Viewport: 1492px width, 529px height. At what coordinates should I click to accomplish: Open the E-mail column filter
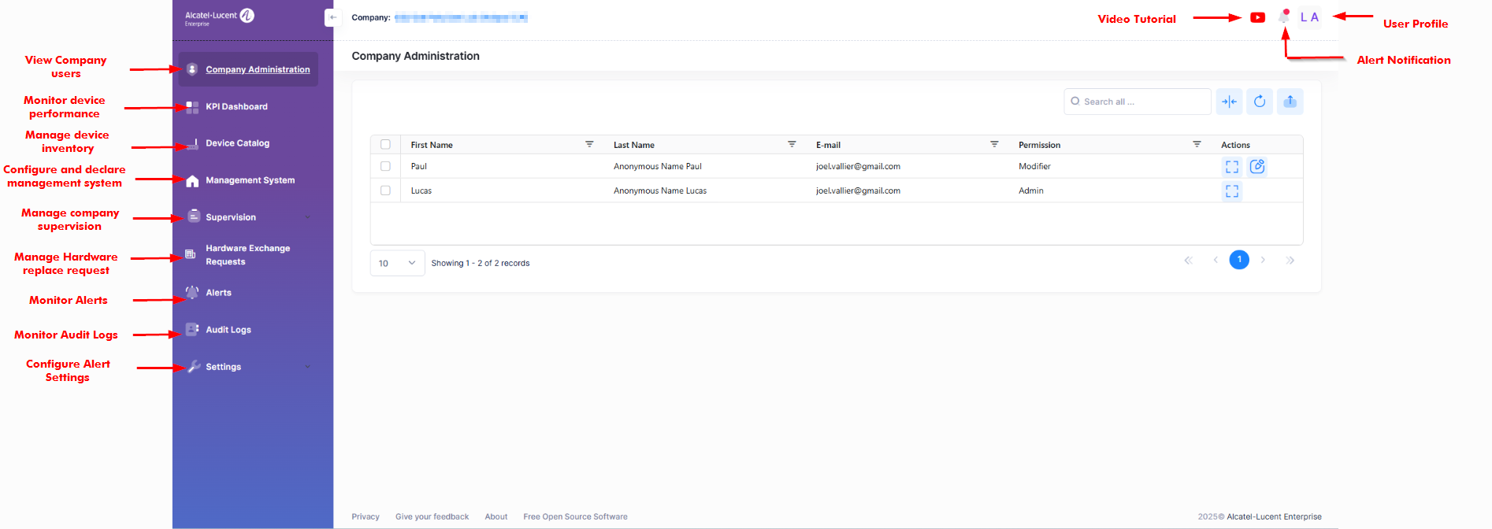(994, 144)
